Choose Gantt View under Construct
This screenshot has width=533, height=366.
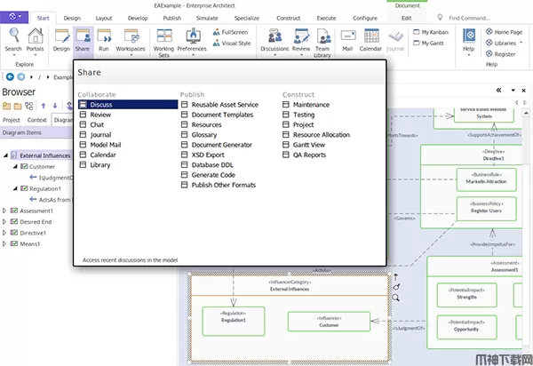click(311, 144)
